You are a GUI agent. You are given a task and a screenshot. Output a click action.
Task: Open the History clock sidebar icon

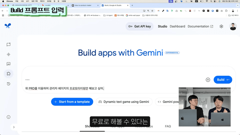(9, 84)
